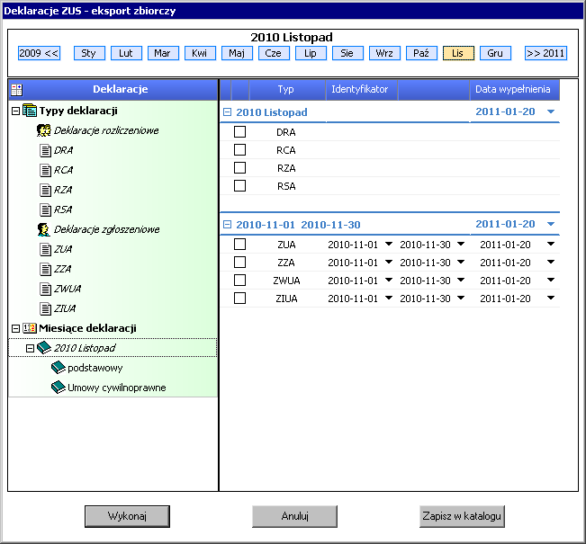Click the Wykonaj button
586x544 pixels.
(127, 516)
